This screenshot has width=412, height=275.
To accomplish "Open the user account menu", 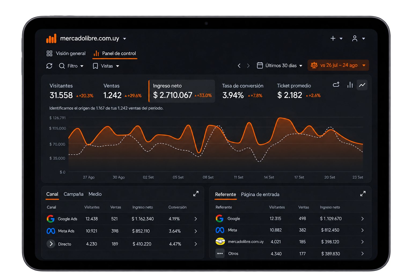I will 358,38.
